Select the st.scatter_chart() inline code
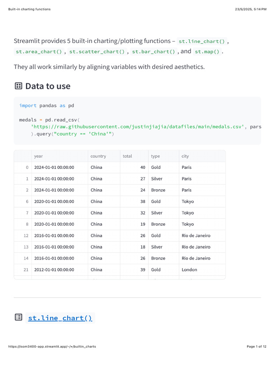 point(97,52)
